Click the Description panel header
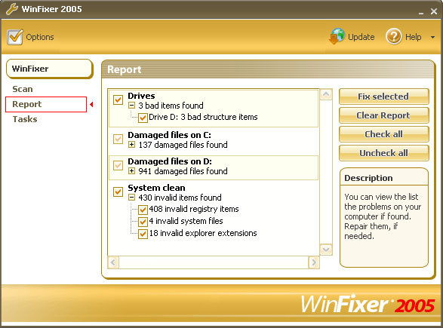The width and height of the screenshot is (443, 328). point(368,178)
